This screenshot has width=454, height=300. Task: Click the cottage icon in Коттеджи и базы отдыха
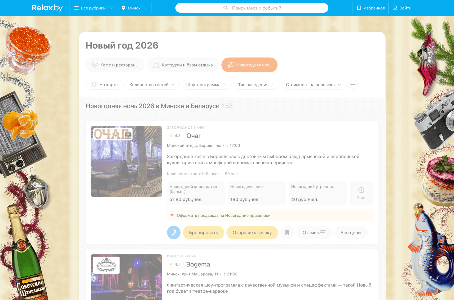tap(156, 65)
